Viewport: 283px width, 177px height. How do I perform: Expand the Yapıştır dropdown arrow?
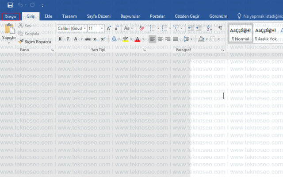pyautogui.click(x=9, y=43)
